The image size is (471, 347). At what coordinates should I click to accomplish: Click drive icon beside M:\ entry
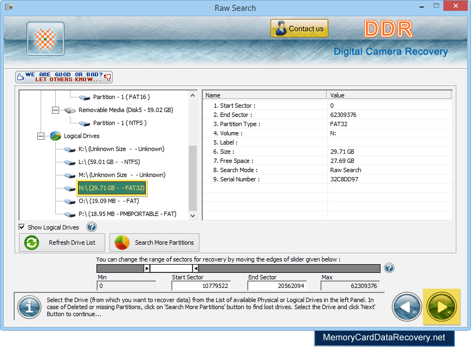click(70, 175)
